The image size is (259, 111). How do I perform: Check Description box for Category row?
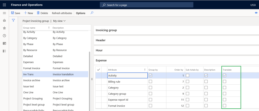pyautogui.click(x=206, y=87)
